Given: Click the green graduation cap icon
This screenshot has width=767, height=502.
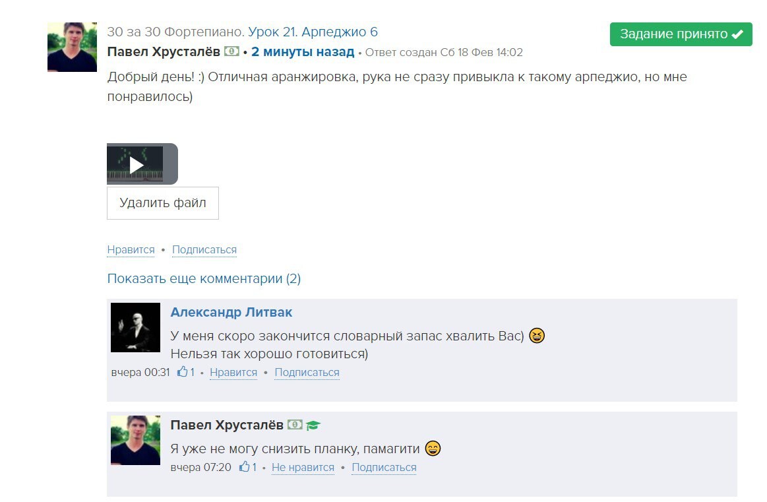Looking at the screenshot, I should coord(313,425).
